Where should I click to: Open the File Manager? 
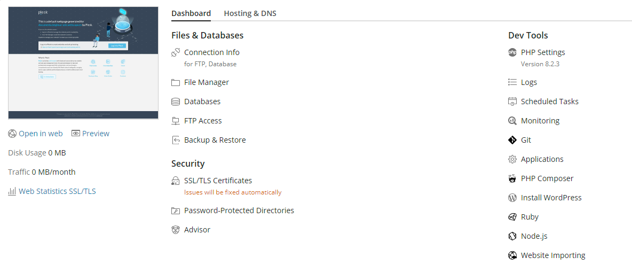206,82
